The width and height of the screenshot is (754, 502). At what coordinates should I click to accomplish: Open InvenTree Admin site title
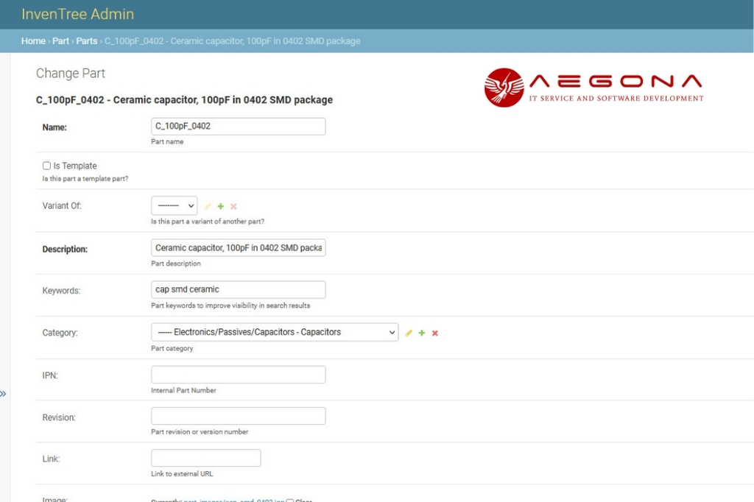click(x=78, y=14)
